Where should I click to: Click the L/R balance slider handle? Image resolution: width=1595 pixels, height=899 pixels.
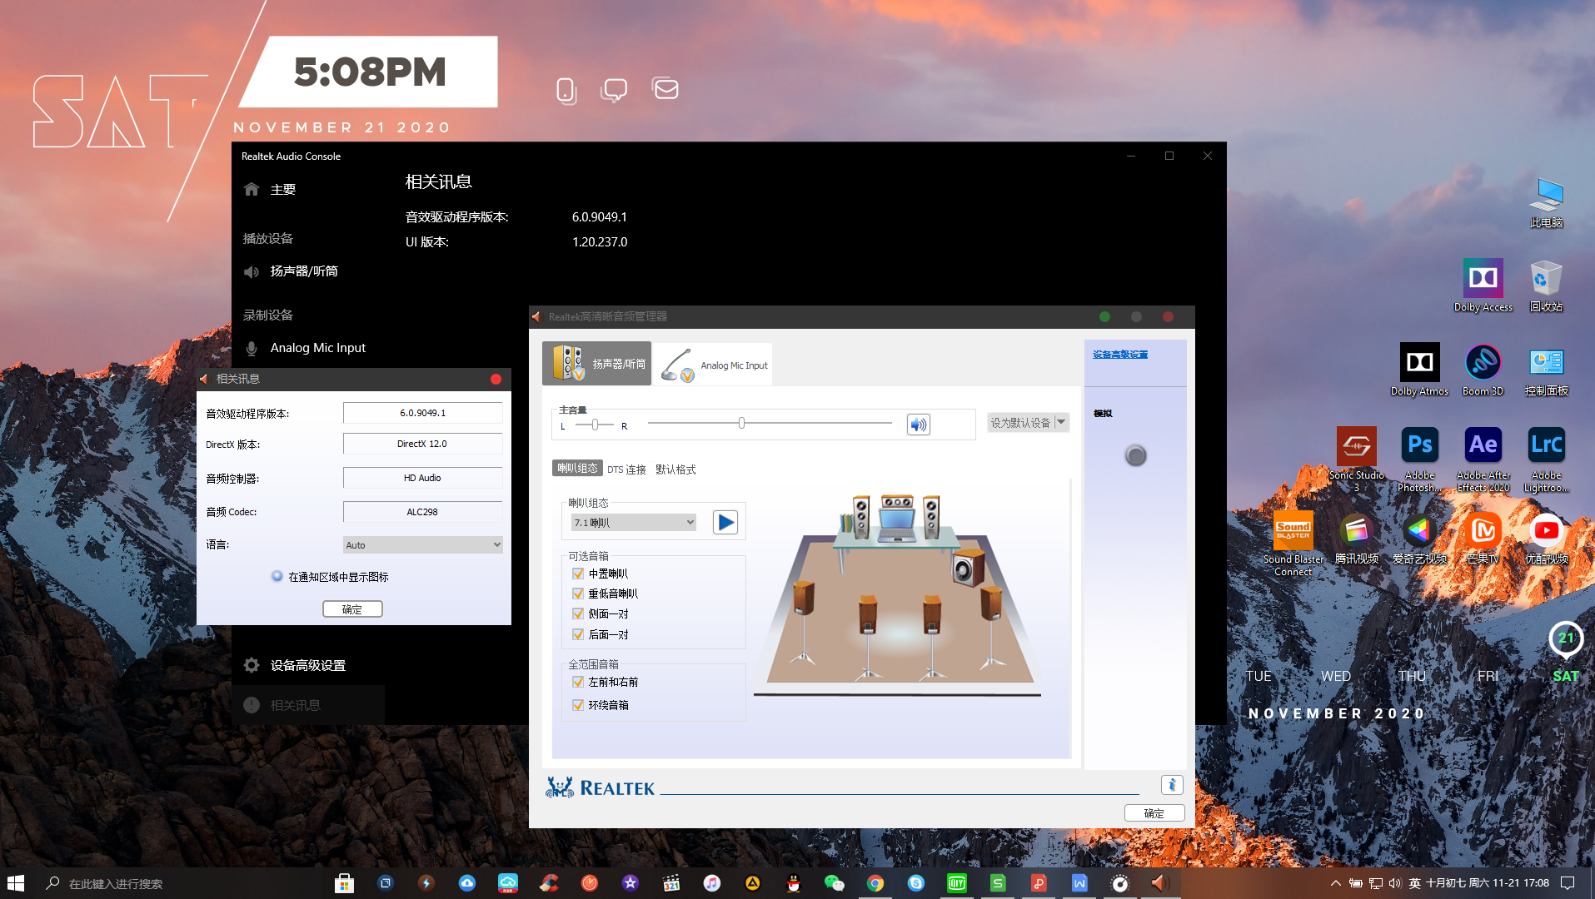click(595, 425)
